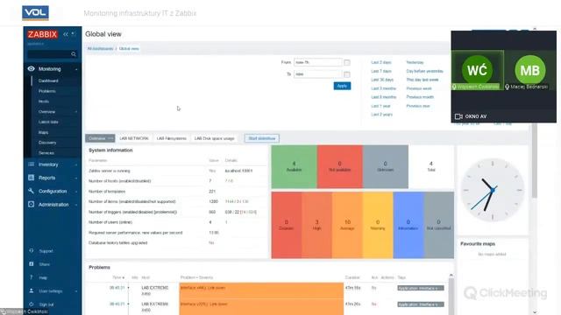561x315 pixels.
Task: Open calendar picker for To field
Action: tap(347, 74)
